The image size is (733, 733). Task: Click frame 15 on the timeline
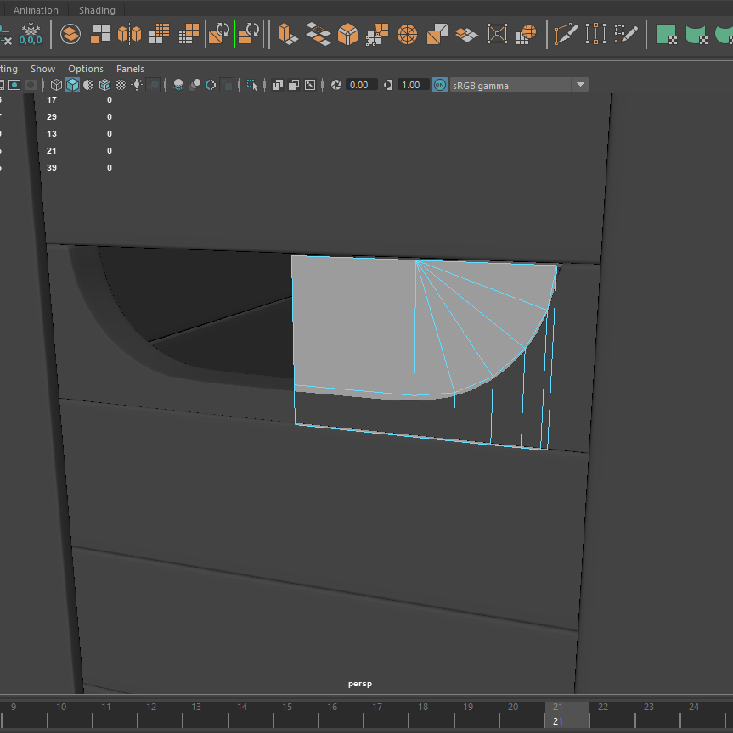287,707
